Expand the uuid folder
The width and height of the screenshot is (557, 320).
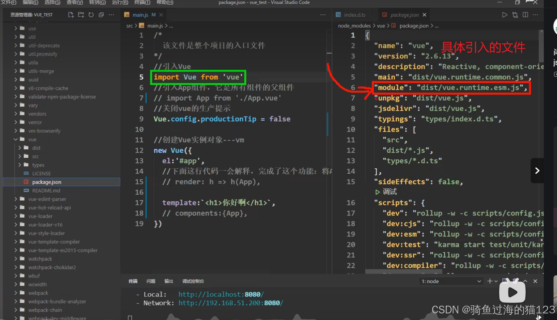point(16,80)
